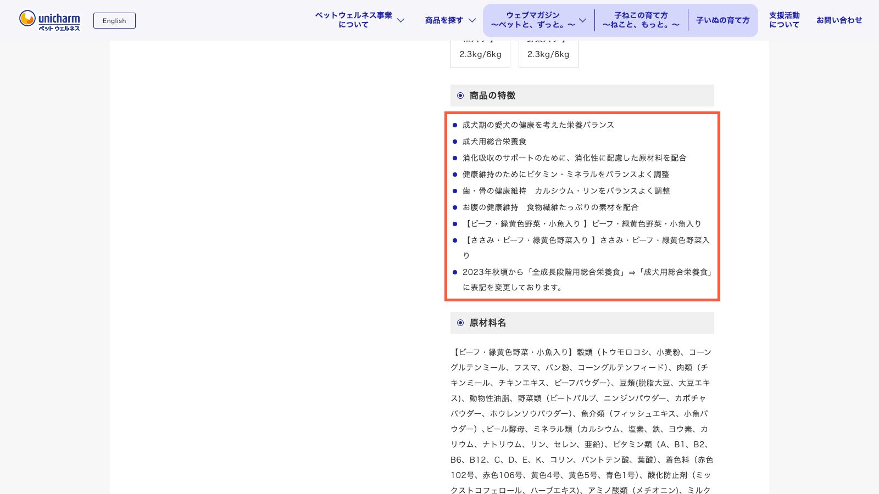Click the line starting 歯・骨の健康維持
879x494 pixels.
point(566,191)
